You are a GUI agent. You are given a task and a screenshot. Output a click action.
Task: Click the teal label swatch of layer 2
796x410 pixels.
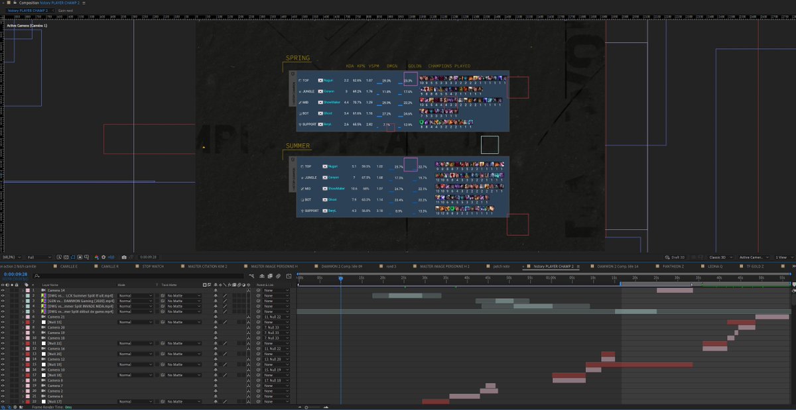pyautogui.click(x=27, y=295)
